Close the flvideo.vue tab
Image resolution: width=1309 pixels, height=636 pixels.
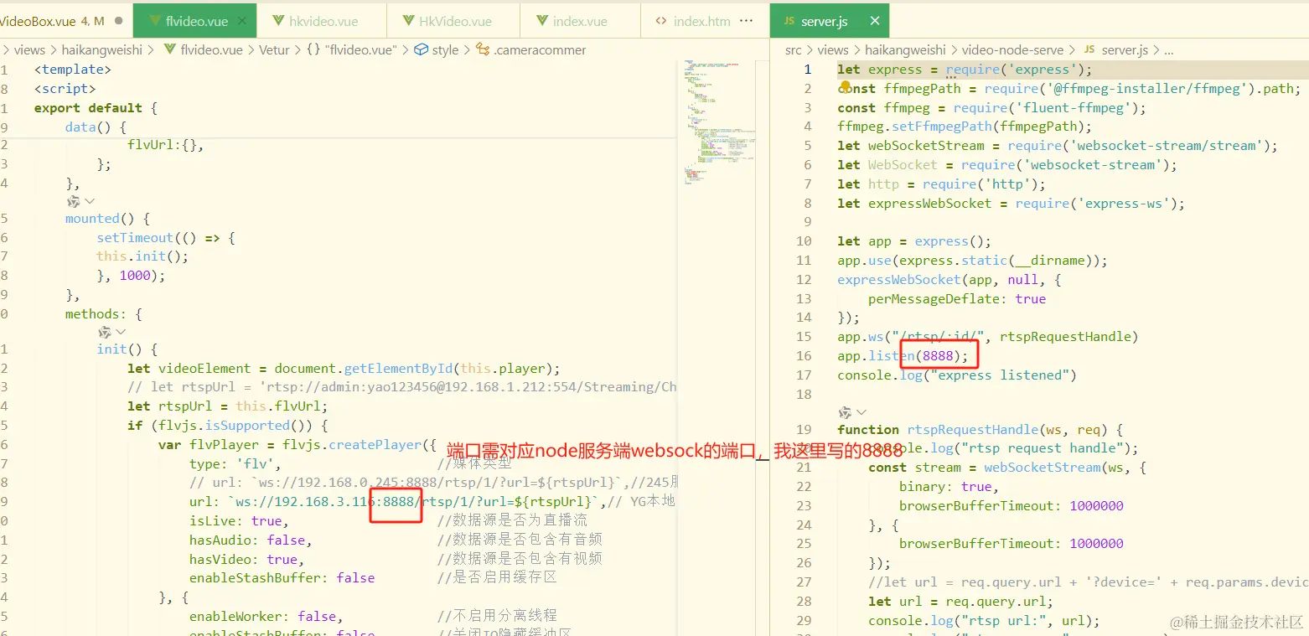(241, 21)
